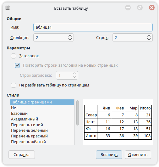This screenshot has height=167, width=159.
Task: Click the Имя input field with Таблица1
Action: tap(93, 27)
